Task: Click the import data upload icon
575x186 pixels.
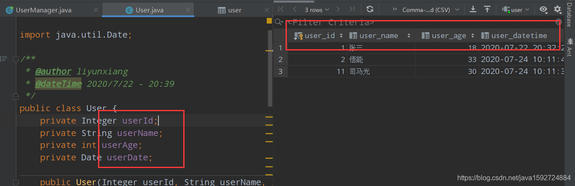Action: tap(487, 9)
